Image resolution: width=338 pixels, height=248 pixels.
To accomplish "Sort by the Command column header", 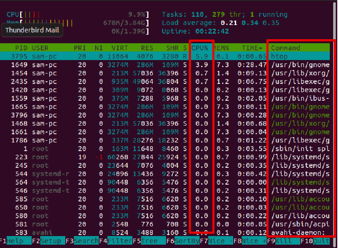I will [285, 48].
